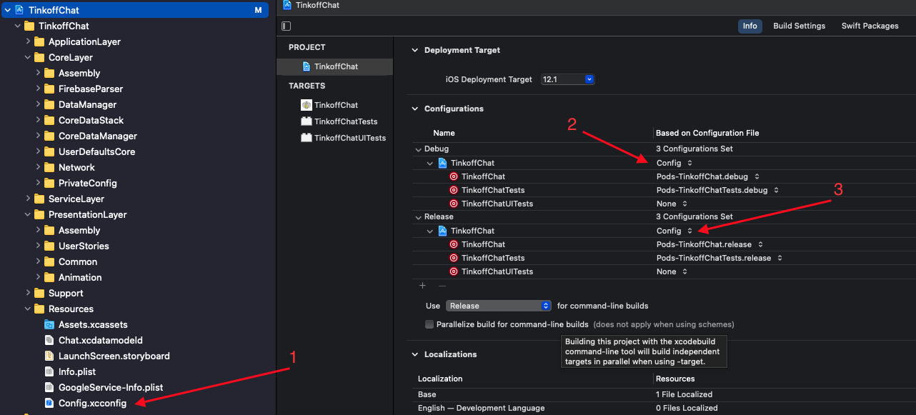Collapse the CoreLayer folder
916x415 pixels.
tap(28, 57)
